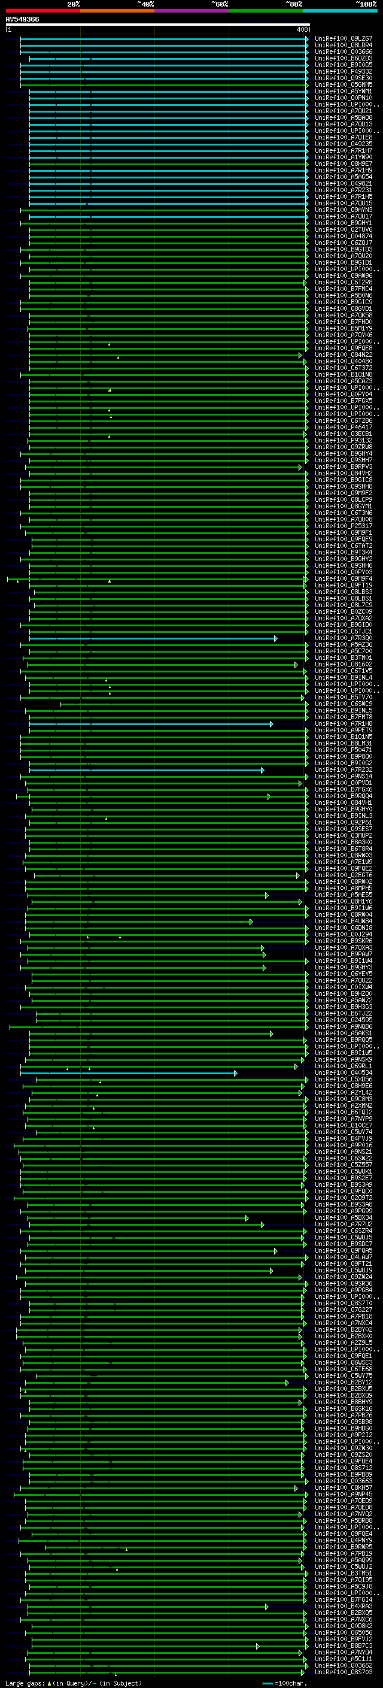Screen dimensions: 383x1688
Task: Select the cyan alignment bar of UniRef100_A7R1H8
Action: click(151, 724)
